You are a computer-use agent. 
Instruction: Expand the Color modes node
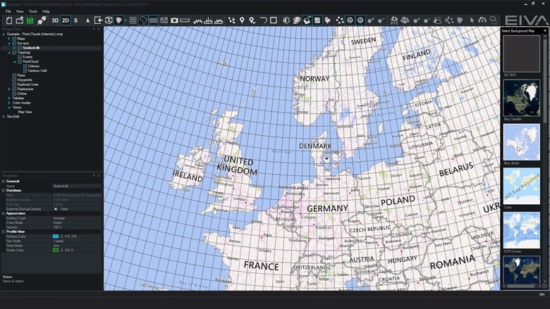coord(9,103)
